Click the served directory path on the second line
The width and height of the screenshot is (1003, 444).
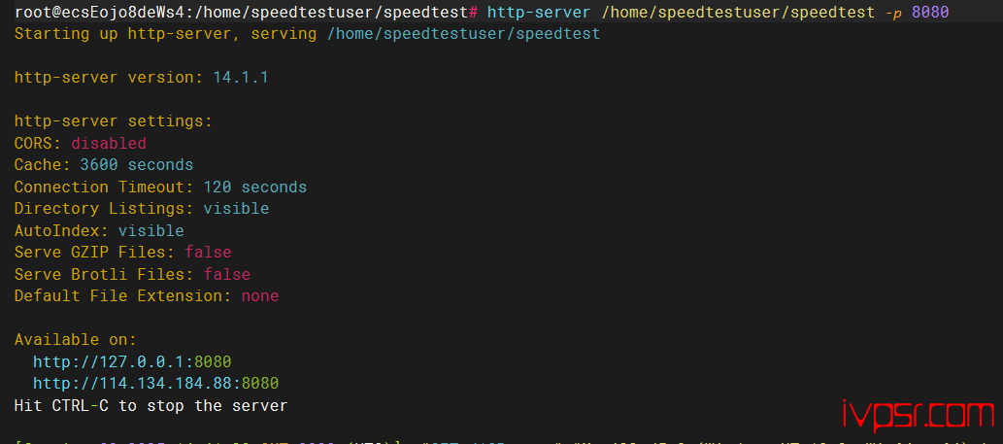(x=463, y=34)
